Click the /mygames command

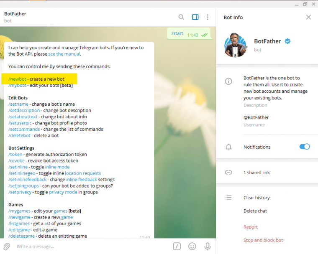(20, 211)
